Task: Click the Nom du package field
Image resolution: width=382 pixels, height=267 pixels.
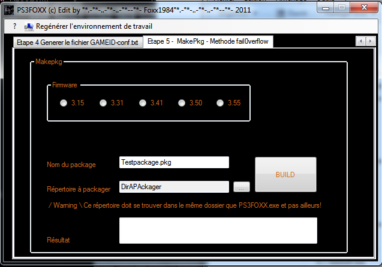Action: tap(174, 162)
